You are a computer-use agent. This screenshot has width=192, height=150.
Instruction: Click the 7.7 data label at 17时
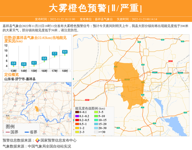pos(54,54)
